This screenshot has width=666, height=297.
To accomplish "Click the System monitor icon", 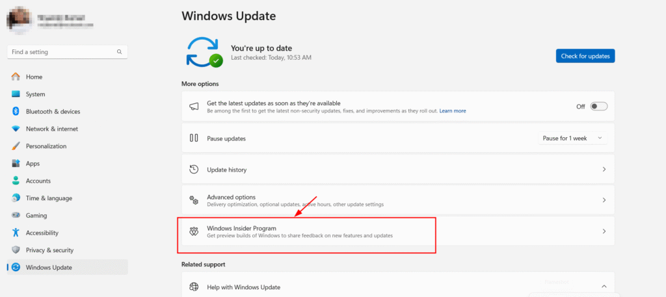I will (x=16, y=94).
